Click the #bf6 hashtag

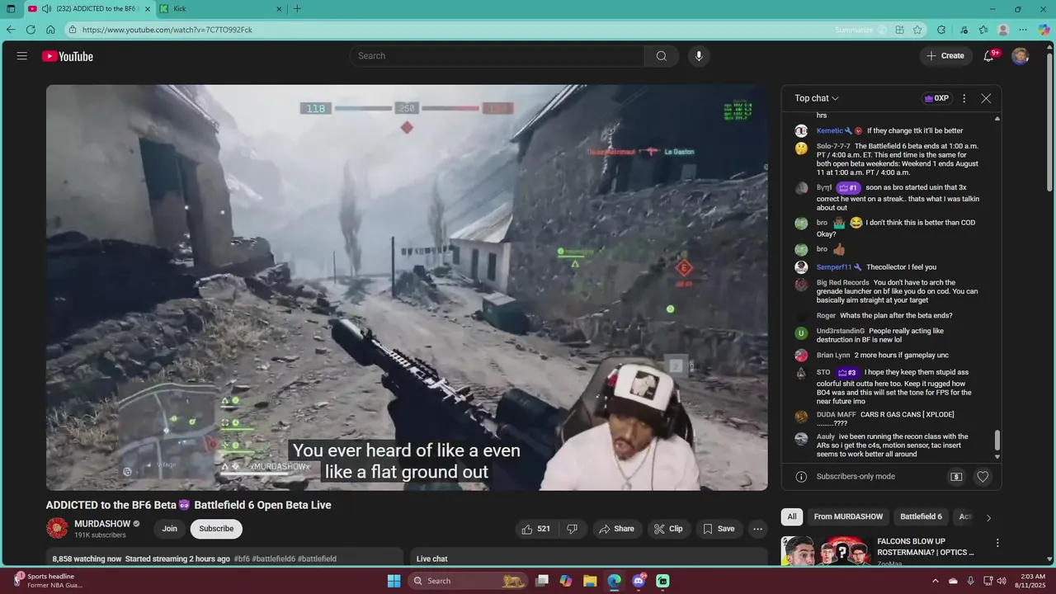tap(242, 559)
